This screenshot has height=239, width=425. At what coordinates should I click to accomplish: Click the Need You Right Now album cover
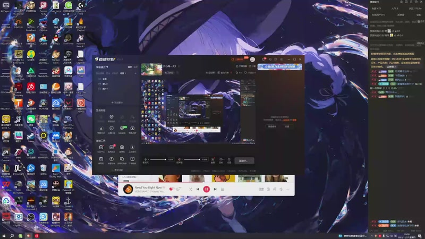[x=128, y=189]
